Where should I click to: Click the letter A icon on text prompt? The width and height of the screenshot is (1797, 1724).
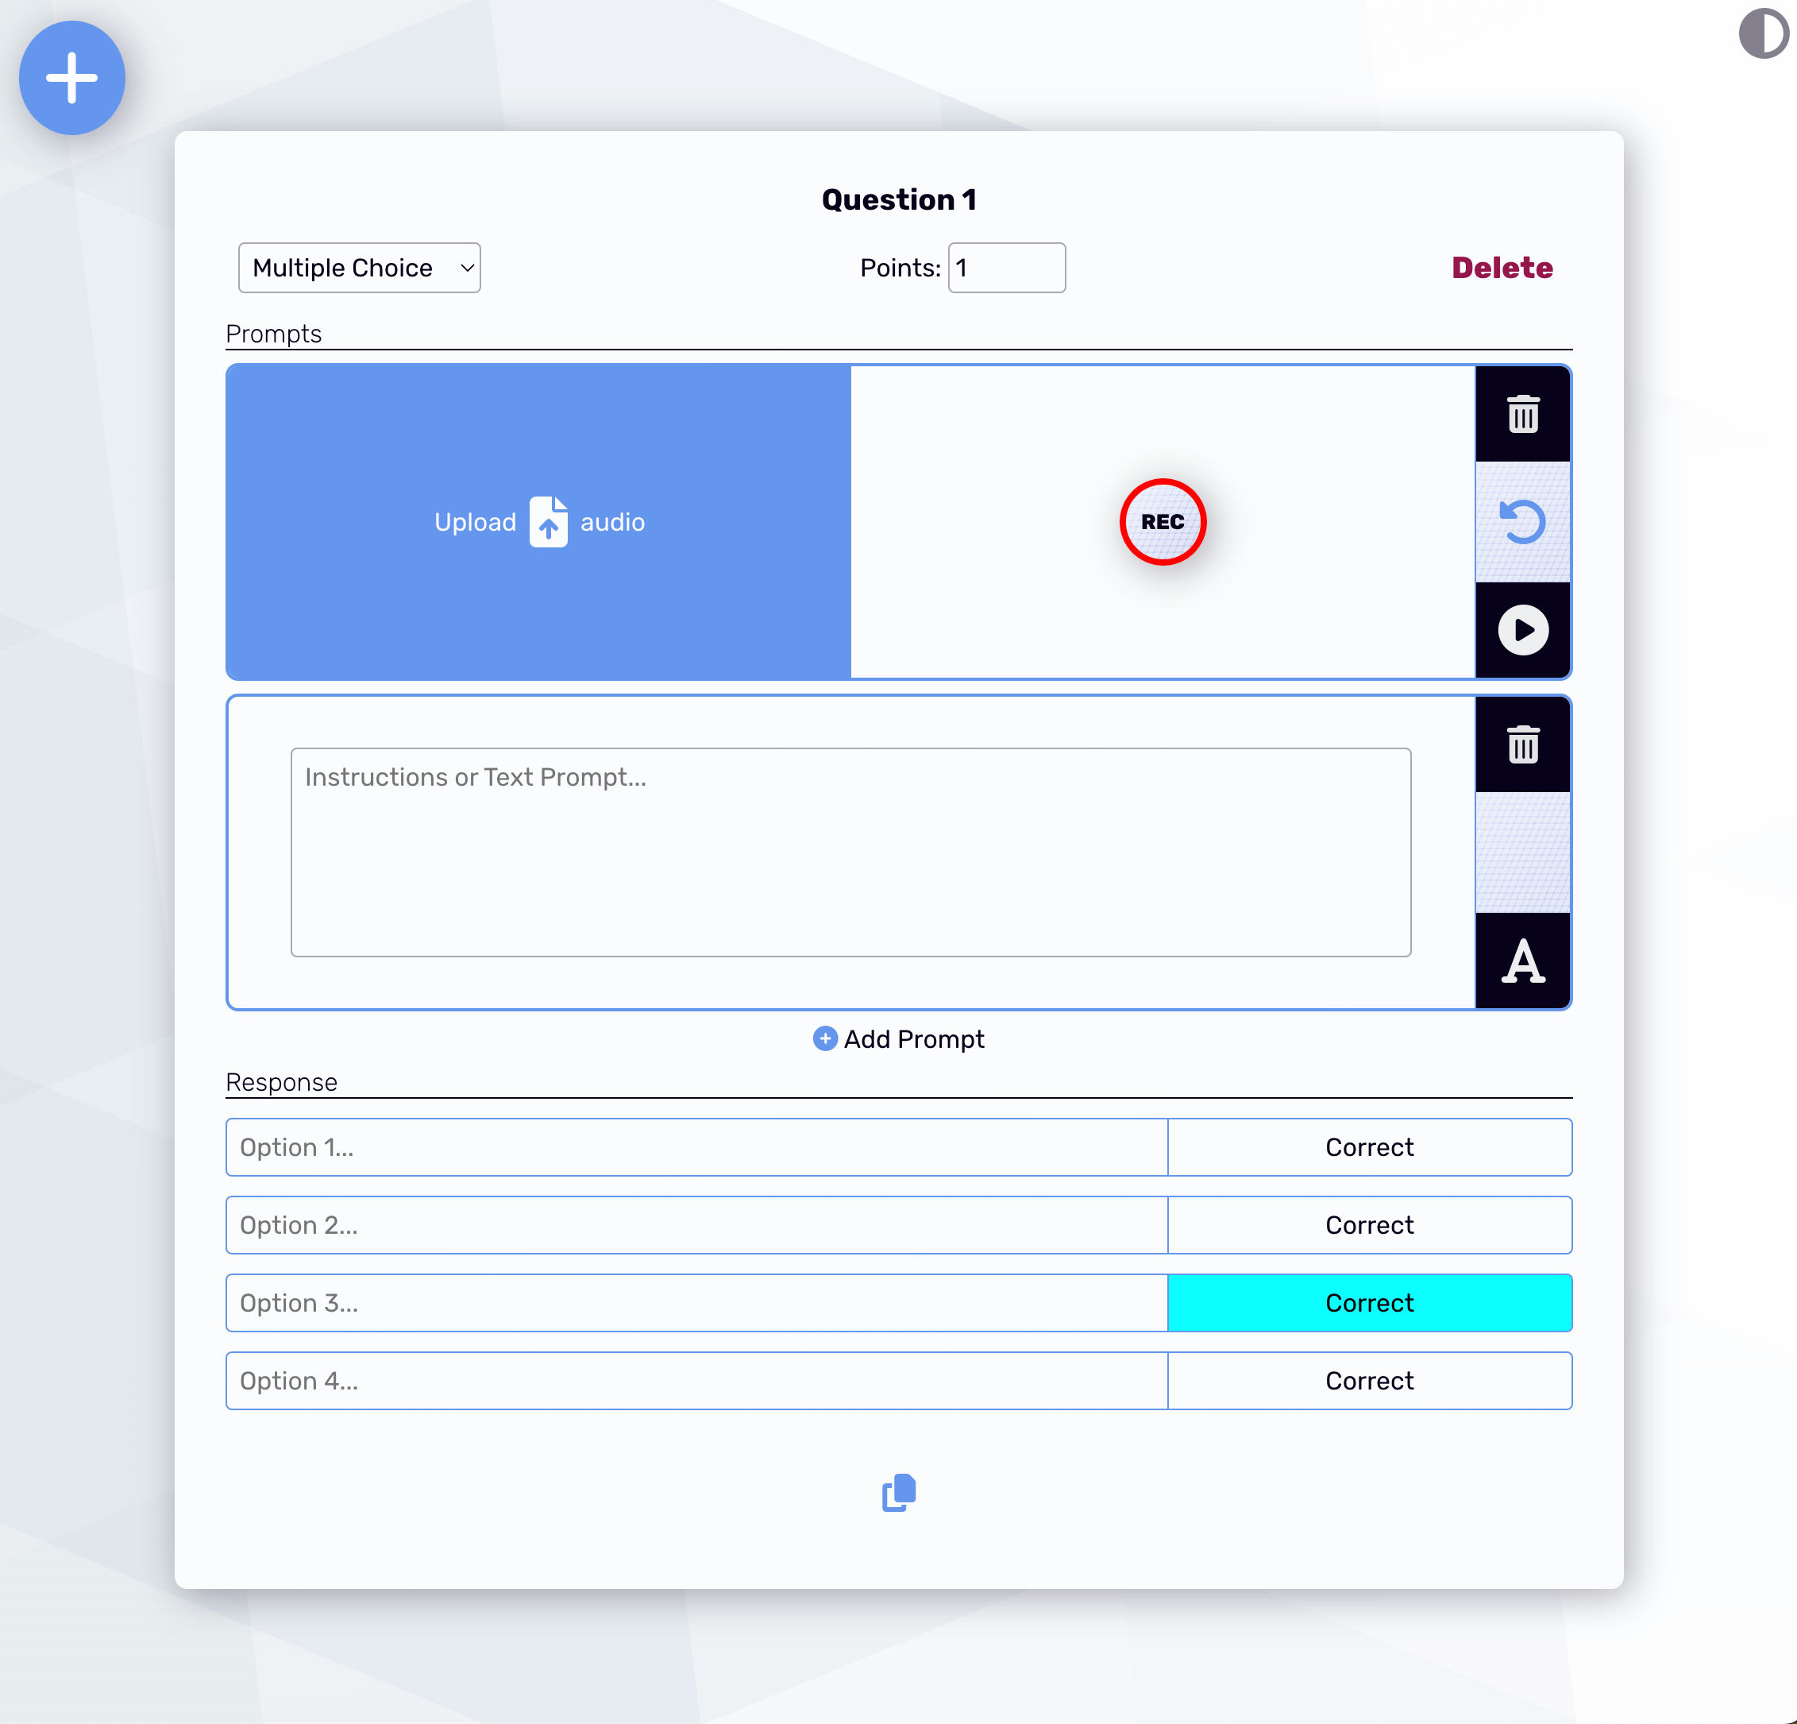coord(1522,961)
